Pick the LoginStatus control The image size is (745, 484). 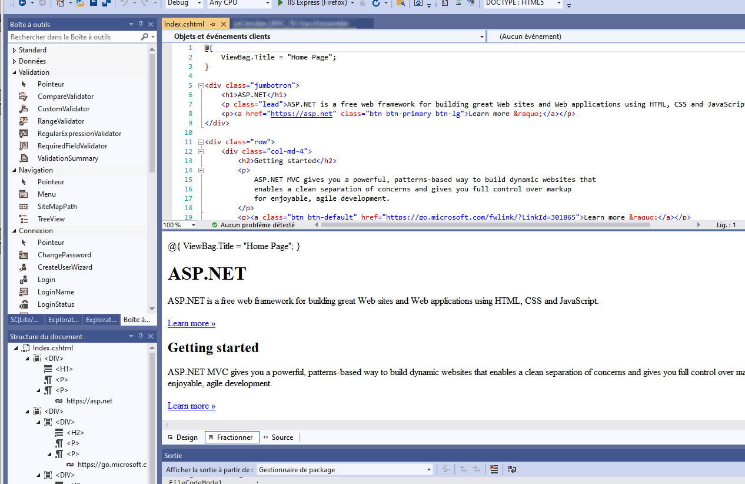(x=56, y=304)
